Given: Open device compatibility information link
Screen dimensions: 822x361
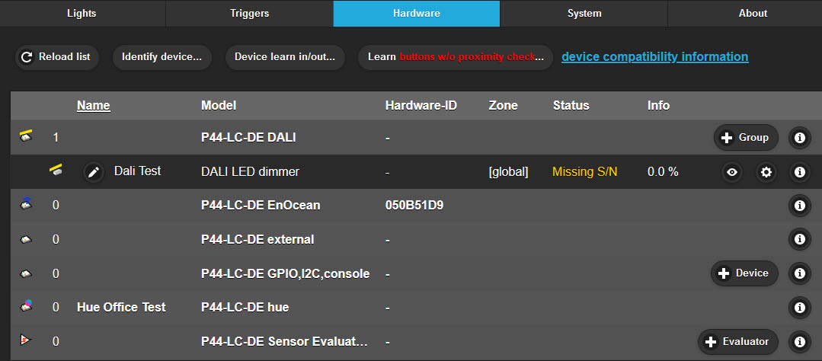Looking at the screenshot, I should tap(654, 57).
